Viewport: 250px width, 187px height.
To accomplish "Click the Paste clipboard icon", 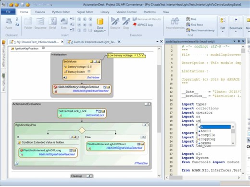I will click(9, 23).
